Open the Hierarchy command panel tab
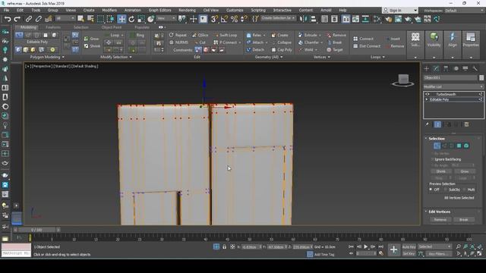Screen dimensions: 486x273 (446, 68)
